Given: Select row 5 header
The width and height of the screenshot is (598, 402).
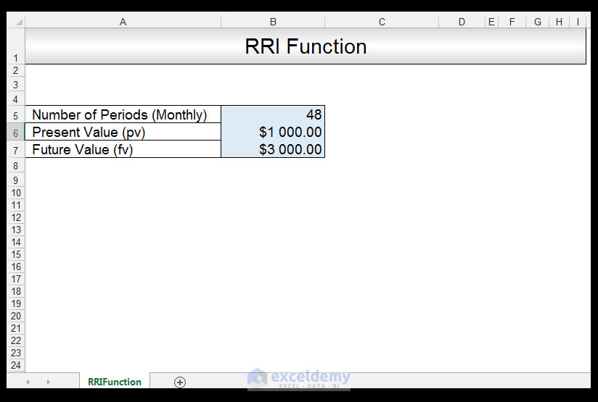Looking at the screenshot, I should [16, 114].
